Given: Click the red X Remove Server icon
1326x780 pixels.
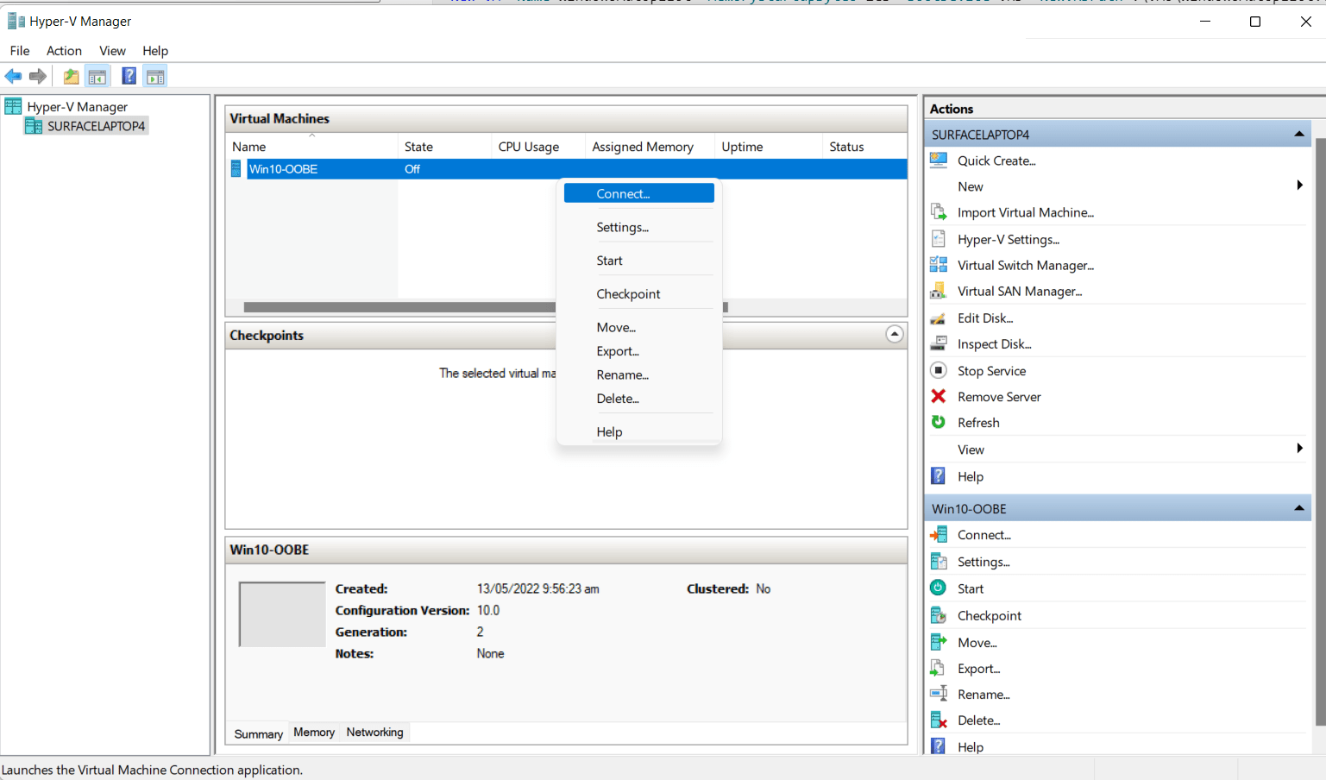Looking at the screenshot, I should click(x=939, y=396).
